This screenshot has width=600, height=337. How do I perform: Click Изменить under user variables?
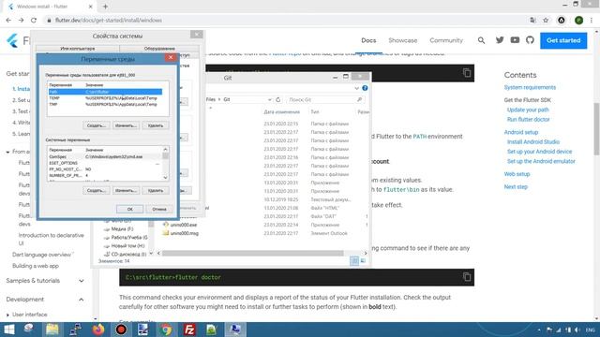click(126, 125)
